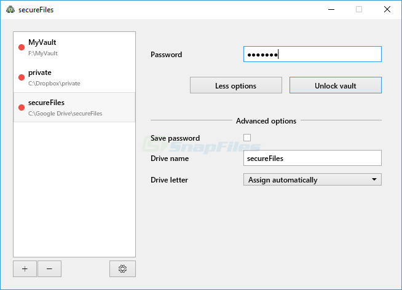Select the secureFiles vault entry

[x=74, y=108]
